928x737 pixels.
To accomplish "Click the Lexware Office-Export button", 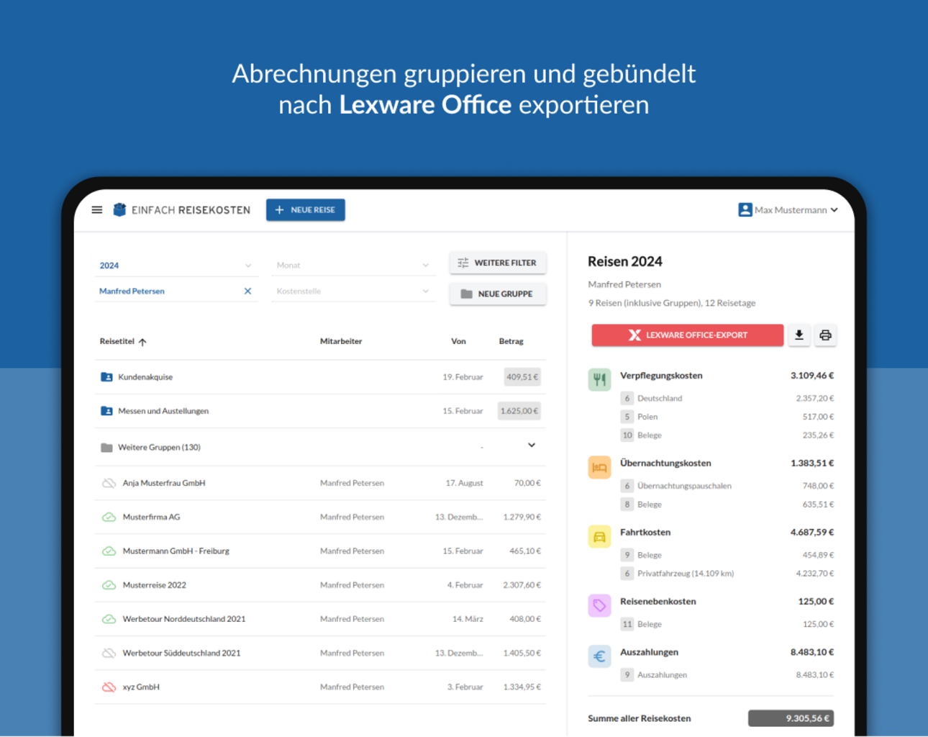I will [687, 335].
